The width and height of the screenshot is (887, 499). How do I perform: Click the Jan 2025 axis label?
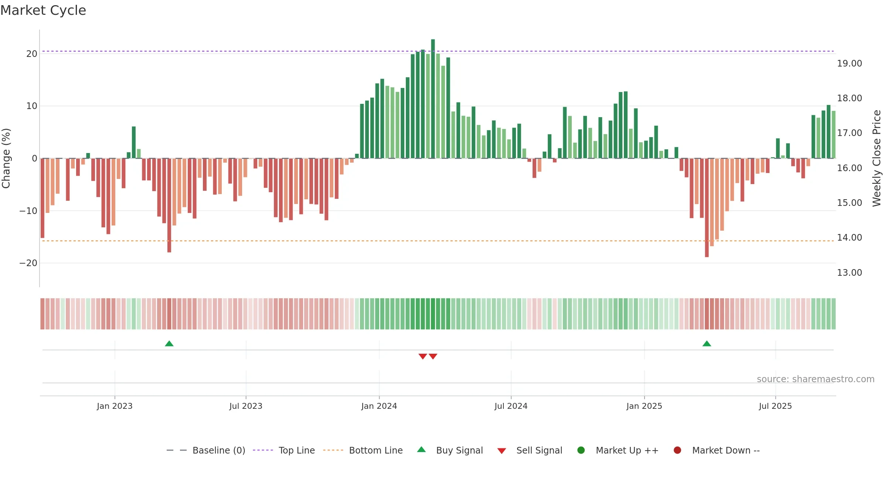pyautogui.click(x=644, y=406)
